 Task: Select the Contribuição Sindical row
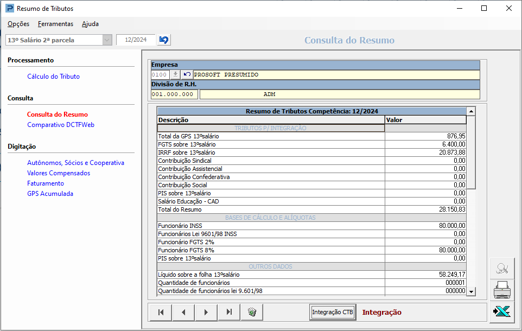[x=311, y=161]
